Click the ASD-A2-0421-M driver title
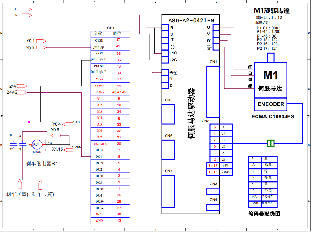The width and height of the screenshot is (329, 232). pyautogui.click(x=191, y=20)
